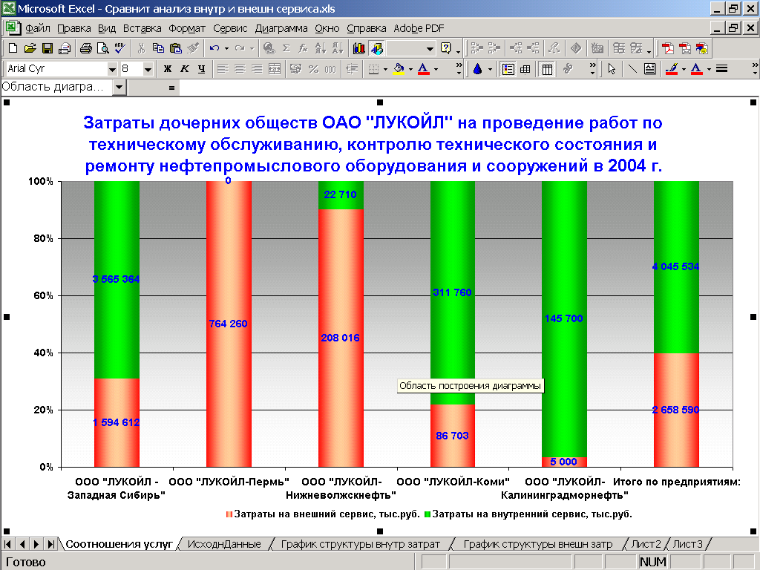
Task: Send workbook by e-mail icon
Action: [65, 48]
